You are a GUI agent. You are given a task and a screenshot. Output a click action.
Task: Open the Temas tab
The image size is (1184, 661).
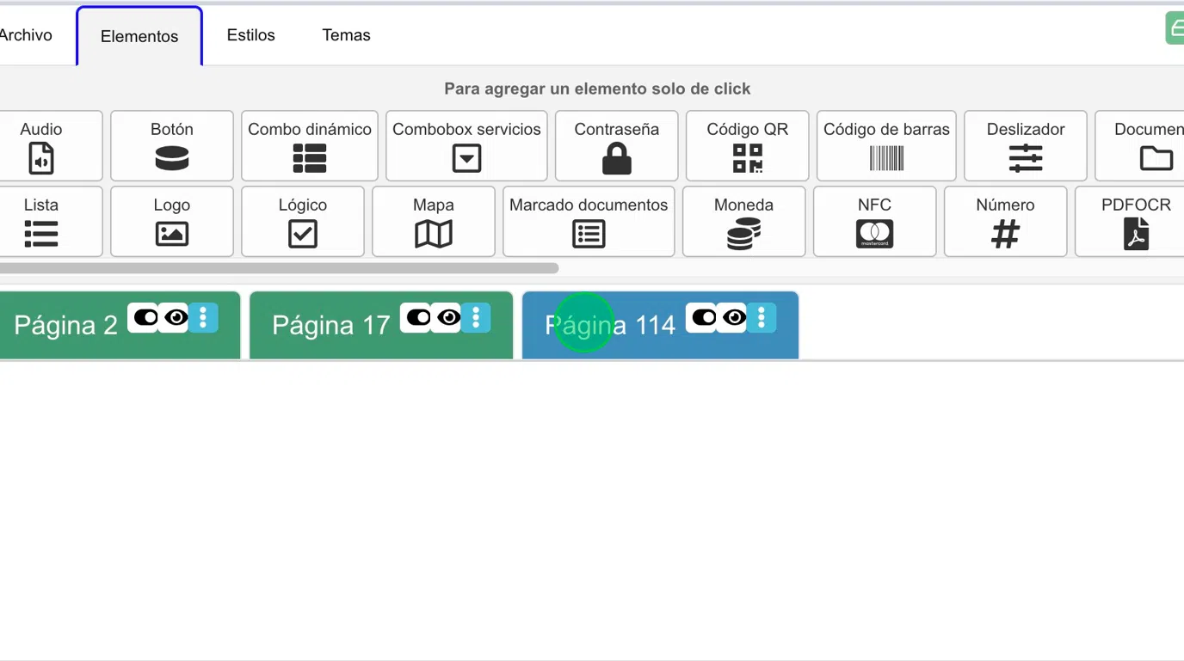[346, 35]
